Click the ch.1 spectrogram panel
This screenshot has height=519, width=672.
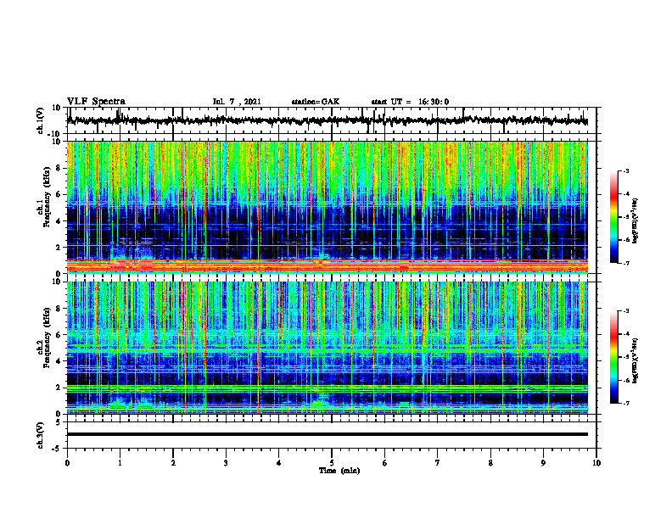click(327, 207)
